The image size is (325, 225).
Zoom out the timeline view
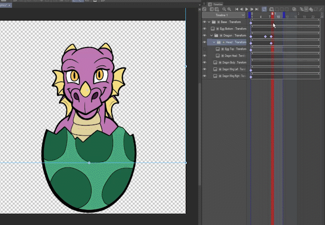[223, 9]
